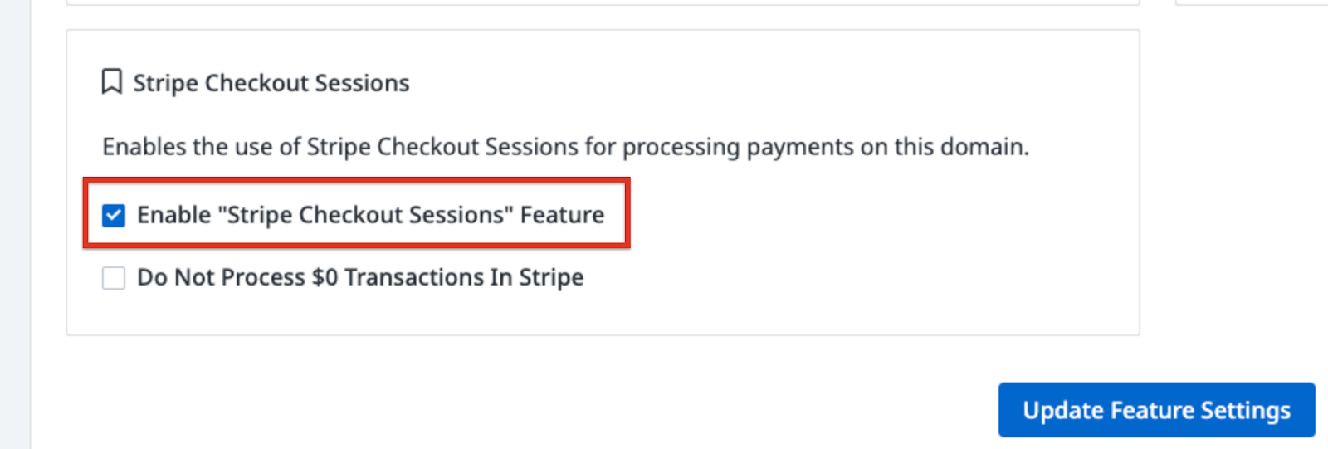The height and width of the screenshot is (449, 1328).
Task: Click the word "Stripe" ending the second checkbox label
Action: pyautogui.click(x=551, y=277)
